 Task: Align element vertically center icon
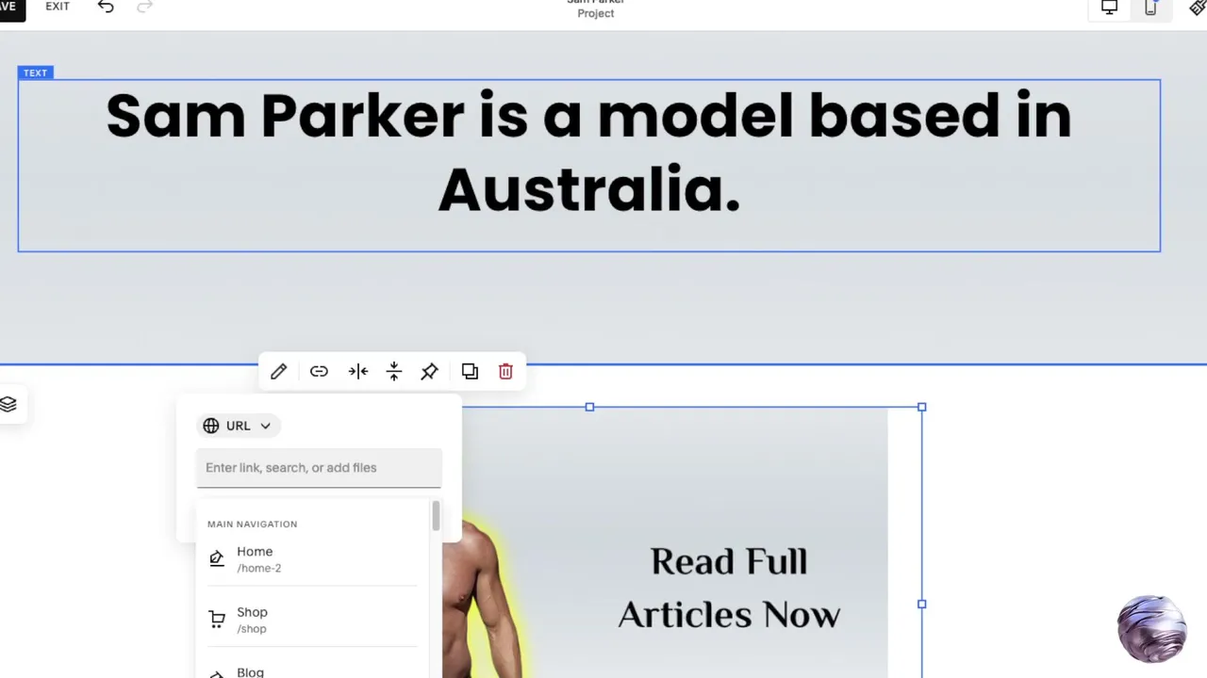[x=394, y=372]
